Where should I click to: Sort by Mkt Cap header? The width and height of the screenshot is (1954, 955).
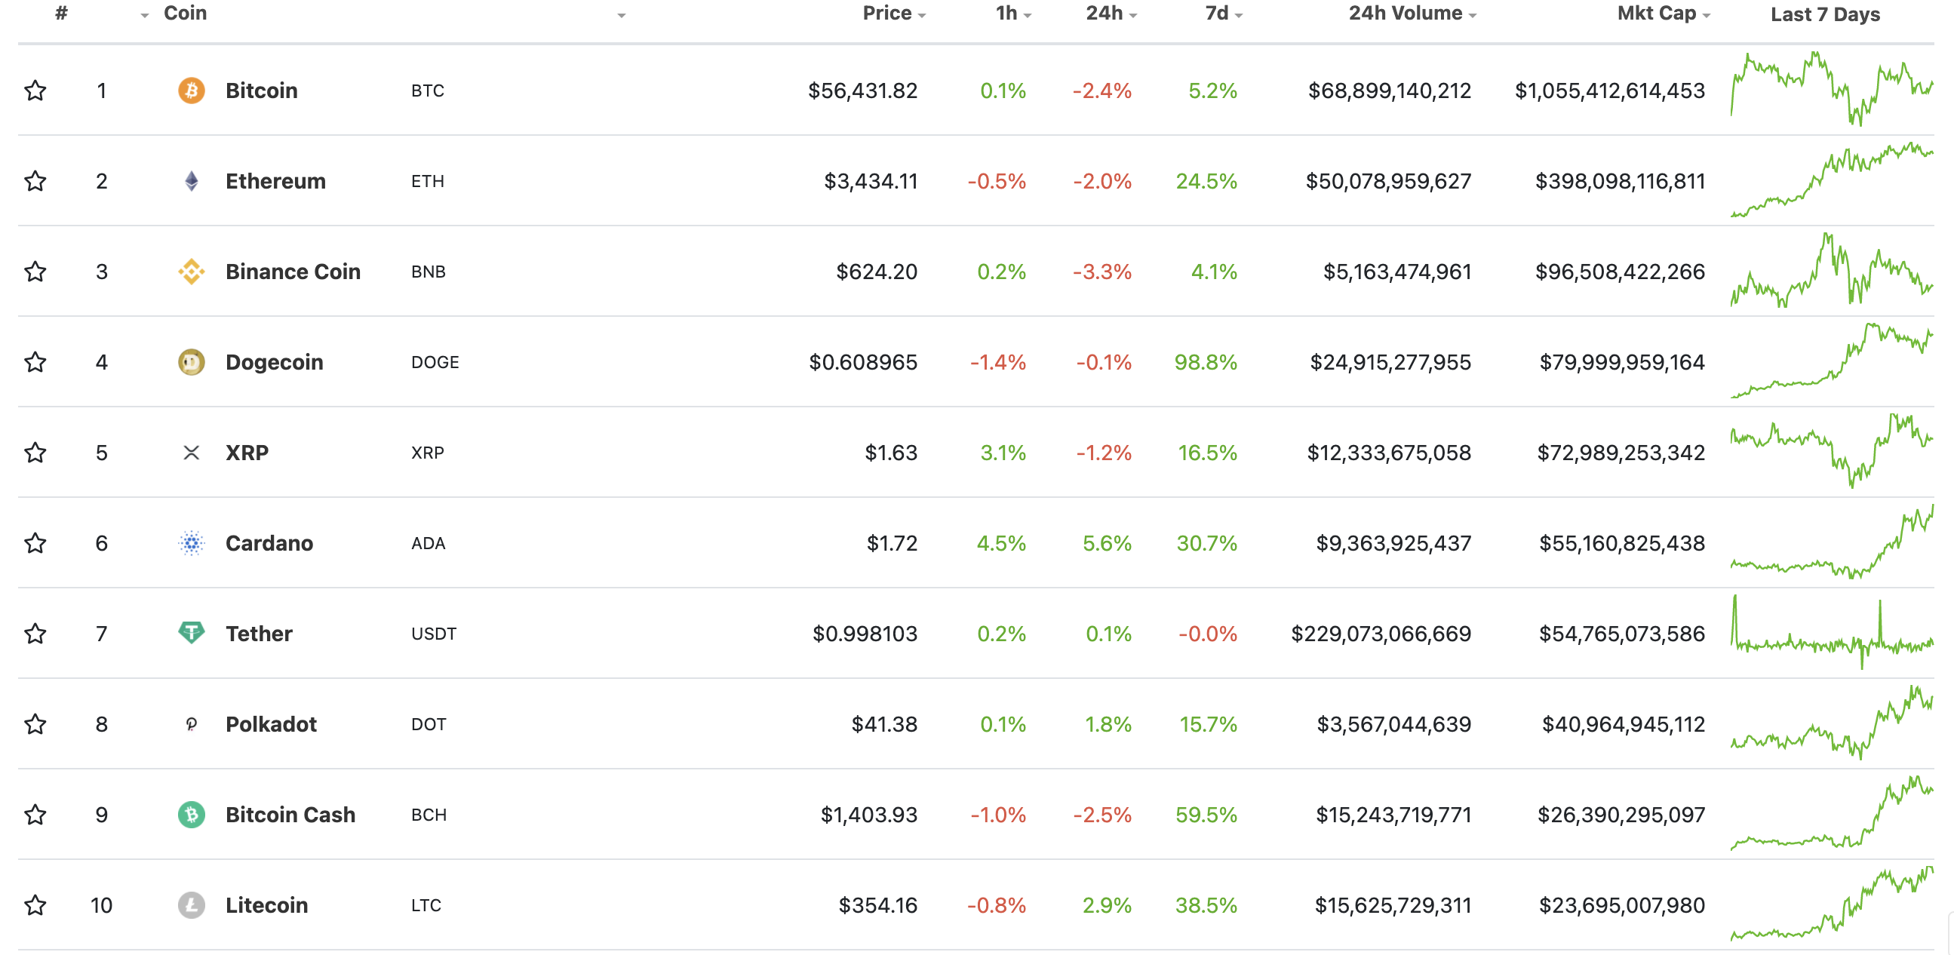pos(1663,14)
